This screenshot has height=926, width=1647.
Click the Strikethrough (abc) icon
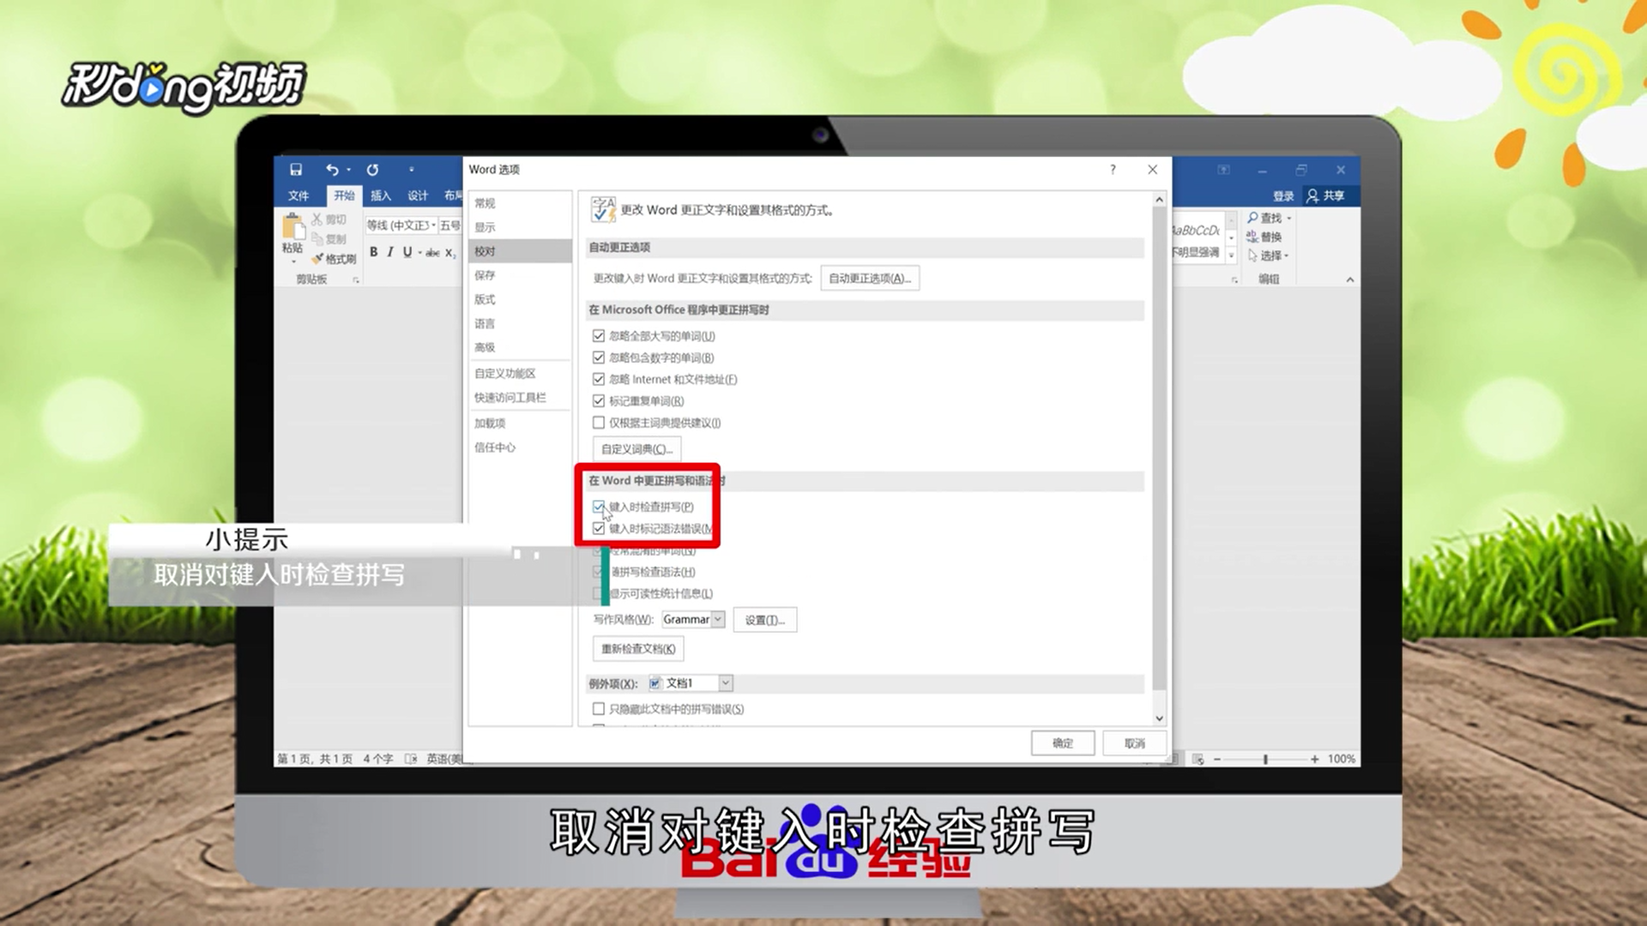[x=432, y=252]
